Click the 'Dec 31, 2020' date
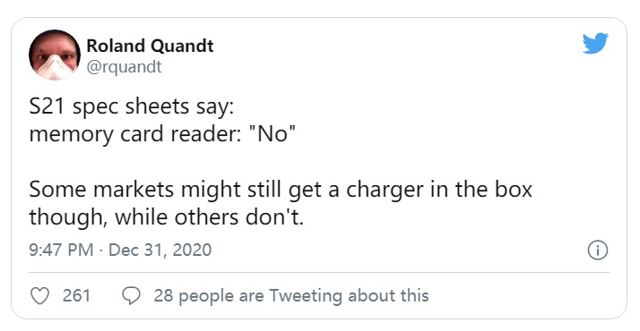The image size is (640, 331). [x=160, y=250]
